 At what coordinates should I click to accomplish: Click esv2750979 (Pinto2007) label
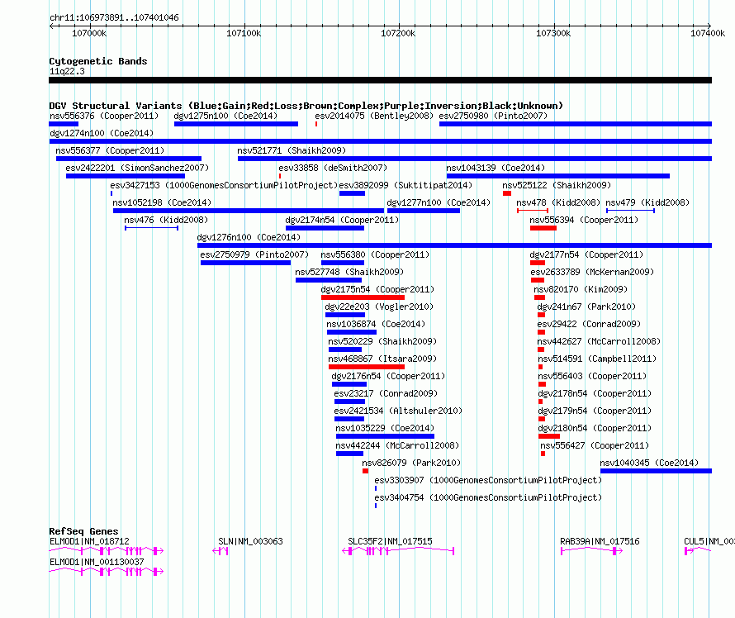point(254,254)
